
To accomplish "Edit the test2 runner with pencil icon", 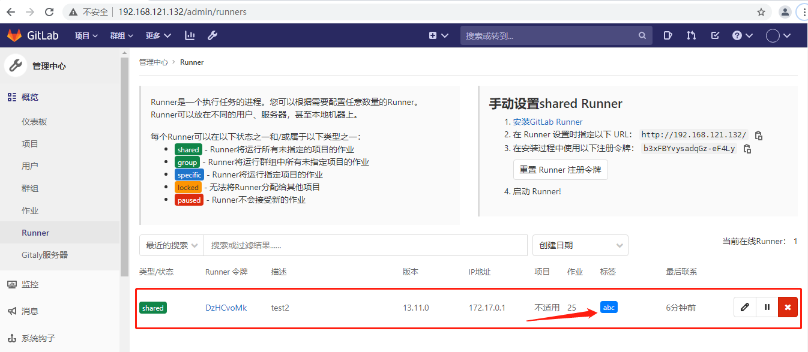I will [745, 307].
